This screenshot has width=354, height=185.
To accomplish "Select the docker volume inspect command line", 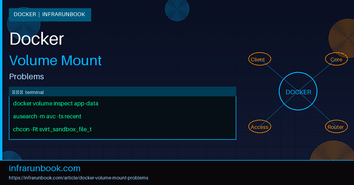I will (55, 103).
